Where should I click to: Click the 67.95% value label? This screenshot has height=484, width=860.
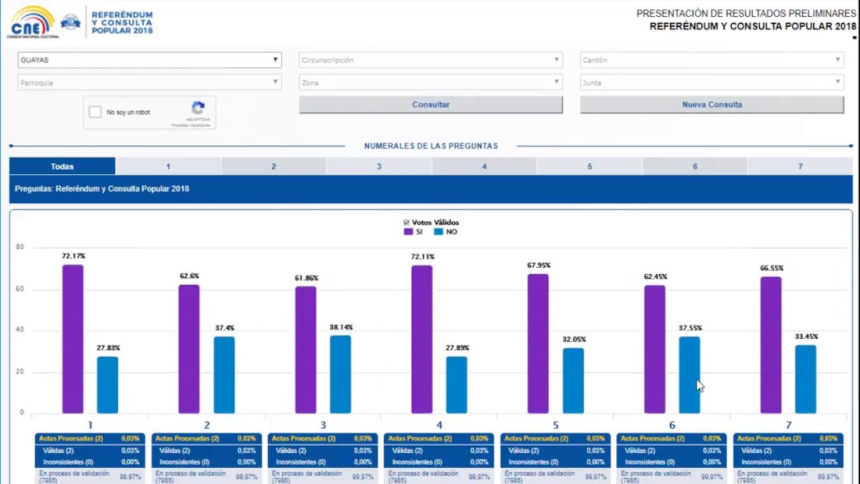[538, 266]
